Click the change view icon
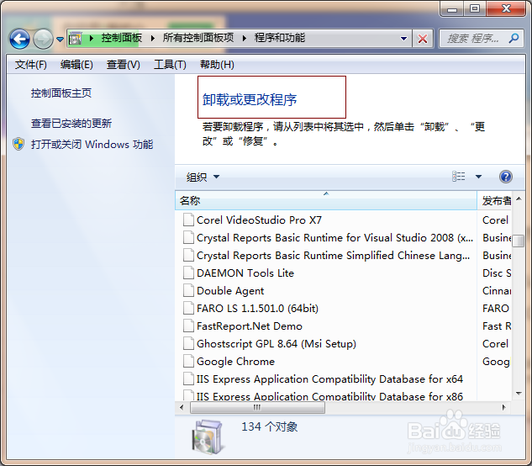Viewport: 532px width, 466px height. pyautogui.click(x=458, y=177)
